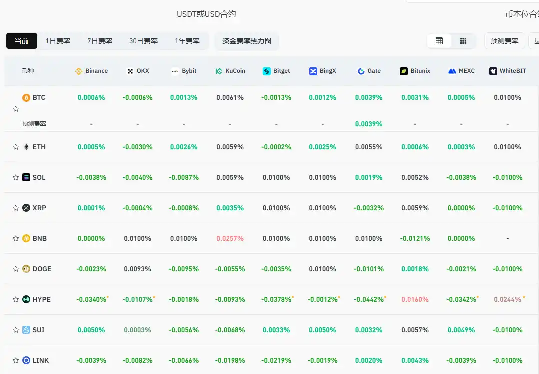Favorite SUI with its star
Viewport: 539px width, 374px height.
coord(16,330)
